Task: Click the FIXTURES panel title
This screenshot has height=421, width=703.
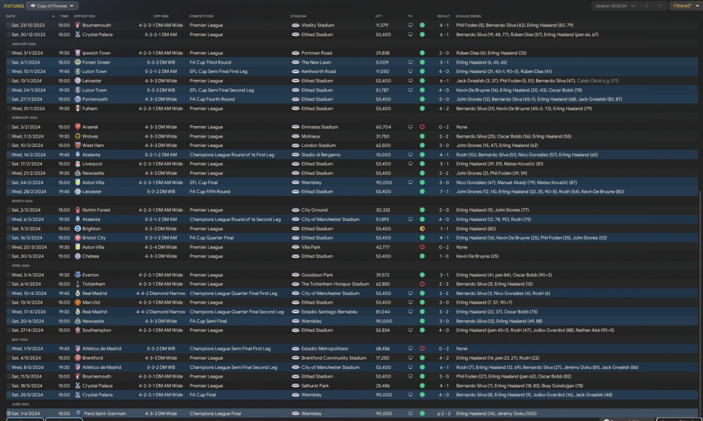Action: coord(14,6)
